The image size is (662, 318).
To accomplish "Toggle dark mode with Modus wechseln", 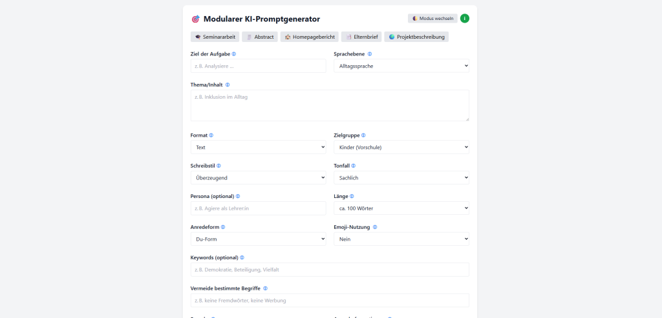I will pyautogui.click(x=432, y=19).
